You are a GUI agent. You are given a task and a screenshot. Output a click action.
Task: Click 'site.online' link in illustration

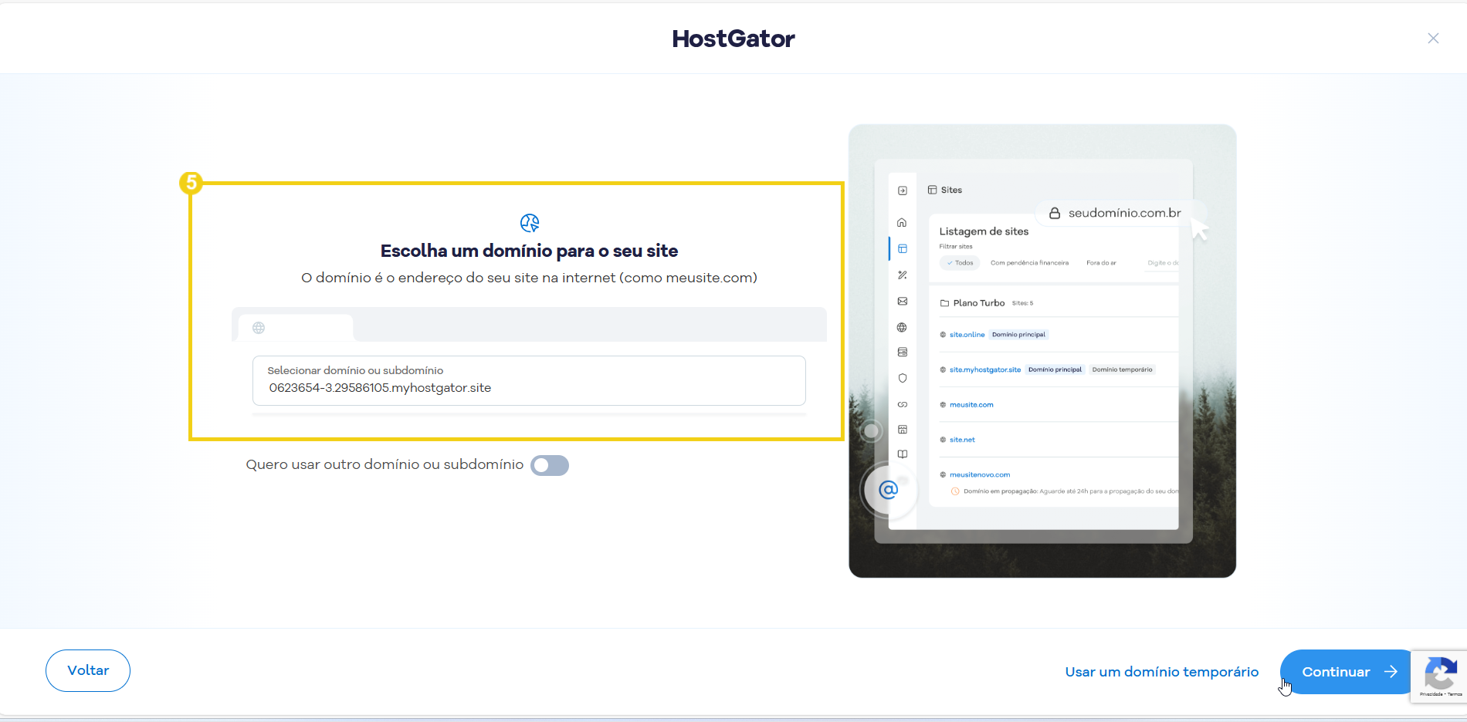(967, 335)
